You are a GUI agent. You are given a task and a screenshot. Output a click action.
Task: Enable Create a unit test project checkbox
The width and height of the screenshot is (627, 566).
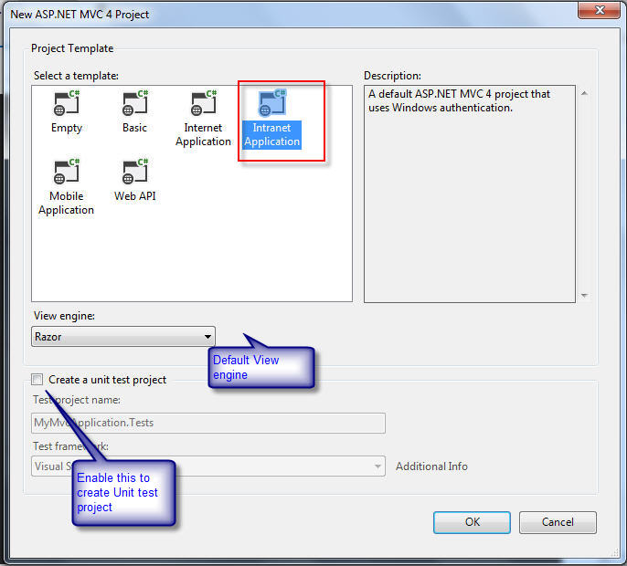point(37,380)
